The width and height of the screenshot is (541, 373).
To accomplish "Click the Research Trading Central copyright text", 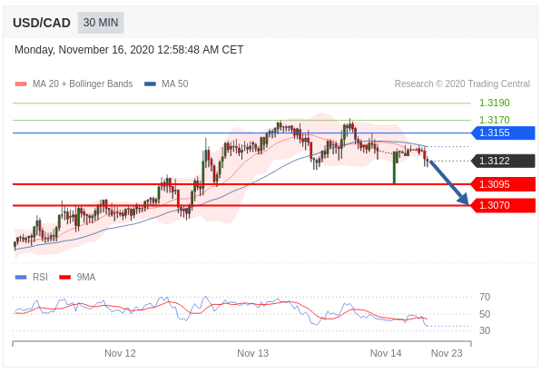I will click(462, 83).
